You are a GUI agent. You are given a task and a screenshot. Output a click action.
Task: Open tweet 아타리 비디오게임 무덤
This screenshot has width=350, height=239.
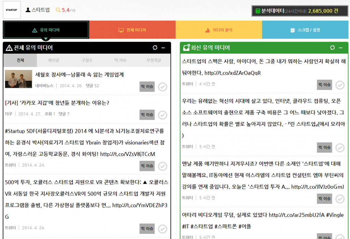pyautogui.click(x=263, y=221)
